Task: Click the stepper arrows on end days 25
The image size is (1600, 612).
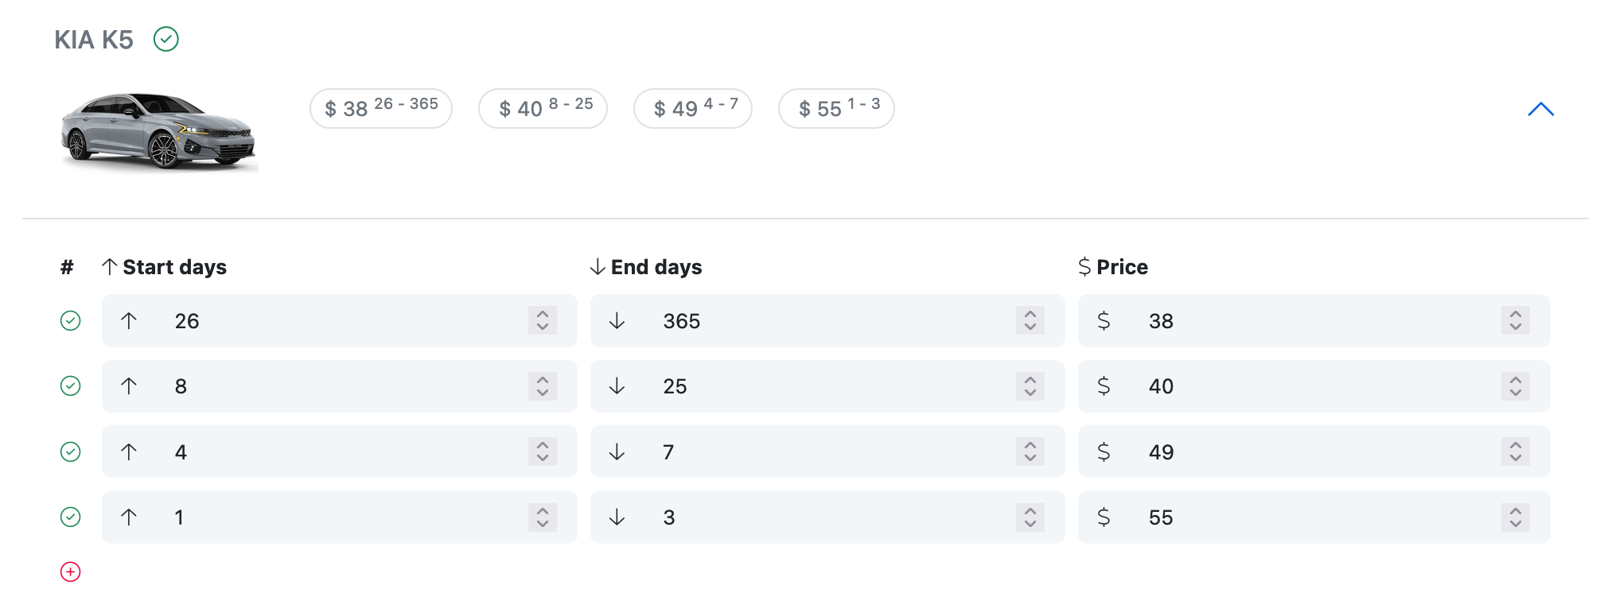Action: coord(1030,386)
